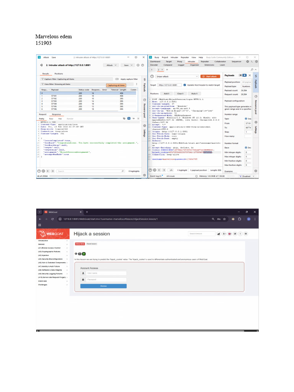Viewport: 294px width, 392px height.
Task: Open the Payload type Numbers dropdown
Action: [x=246, y=86]
